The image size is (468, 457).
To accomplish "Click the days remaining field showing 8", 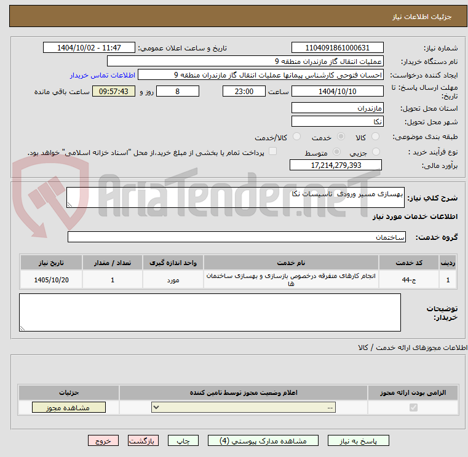I will tap(178, 92).
